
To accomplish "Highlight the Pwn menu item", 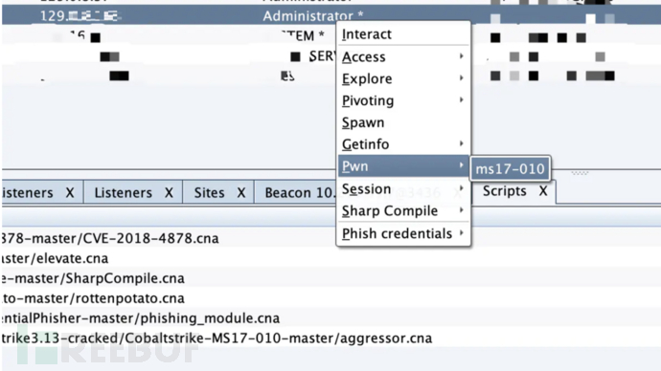I will [x=403, y=166].
